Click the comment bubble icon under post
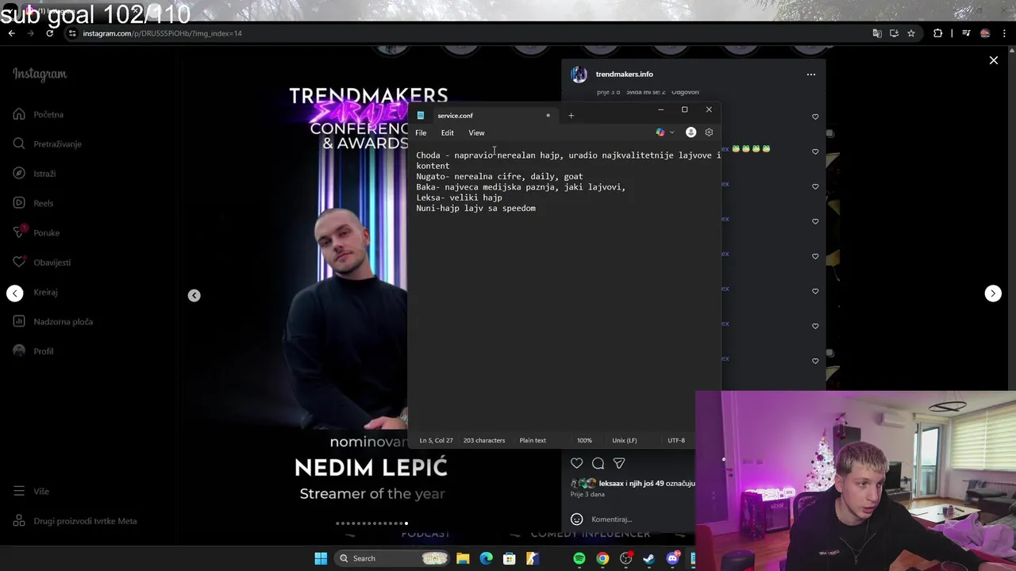The height and width of the screenshot is (571, 1016). pos(598,463)
